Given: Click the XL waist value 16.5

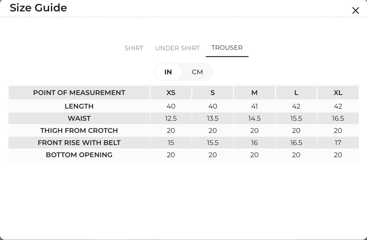Looking at the screenshot, I should [338, 118].
